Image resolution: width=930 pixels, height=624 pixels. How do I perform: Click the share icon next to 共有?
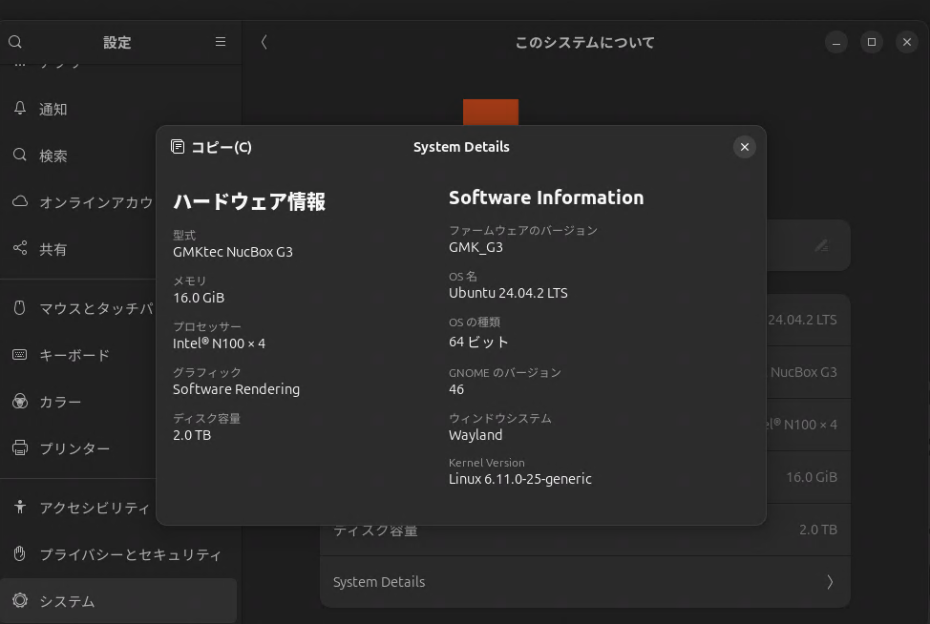(x=19, y=248)
